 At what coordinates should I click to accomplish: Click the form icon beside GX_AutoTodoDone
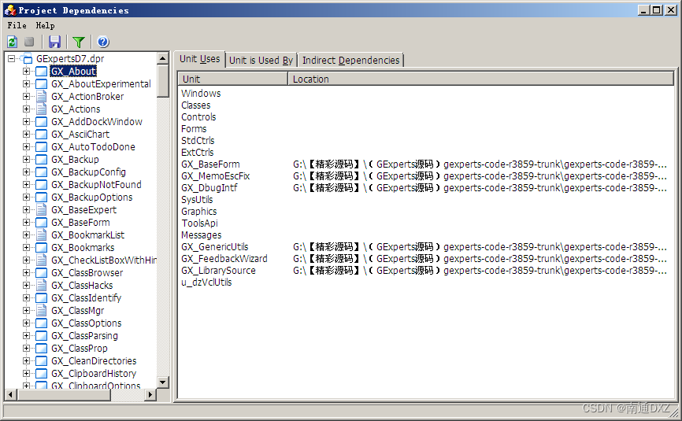click(41, 147)
